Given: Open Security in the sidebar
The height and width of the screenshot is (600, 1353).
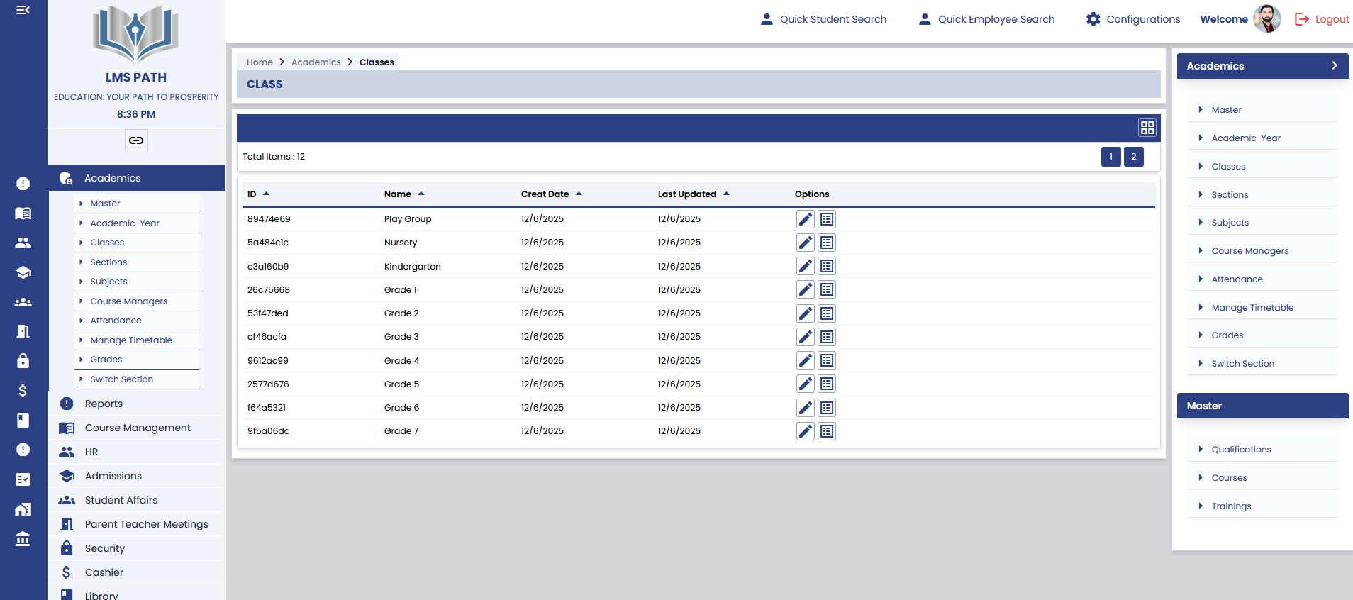Looking at the screenshot, I should (x=136, y=548).
